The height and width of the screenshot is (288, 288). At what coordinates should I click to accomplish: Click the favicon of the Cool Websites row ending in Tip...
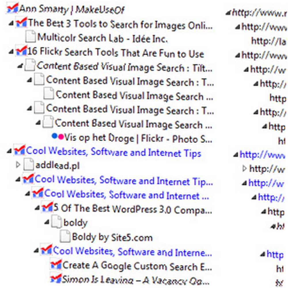[x=28, y=179]
